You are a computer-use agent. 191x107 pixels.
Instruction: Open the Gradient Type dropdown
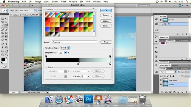point(65,48)
